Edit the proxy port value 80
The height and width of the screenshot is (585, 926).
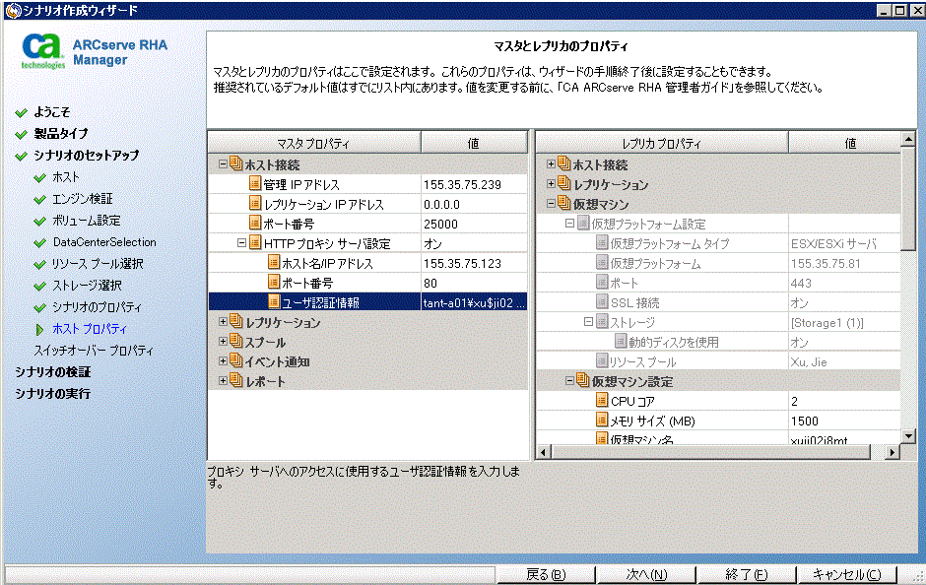pyautogui.click(x=474, y=283)
